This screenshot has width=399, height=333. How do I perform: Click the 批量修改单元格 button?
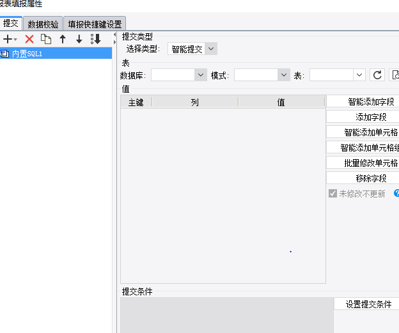pos(363,163)
